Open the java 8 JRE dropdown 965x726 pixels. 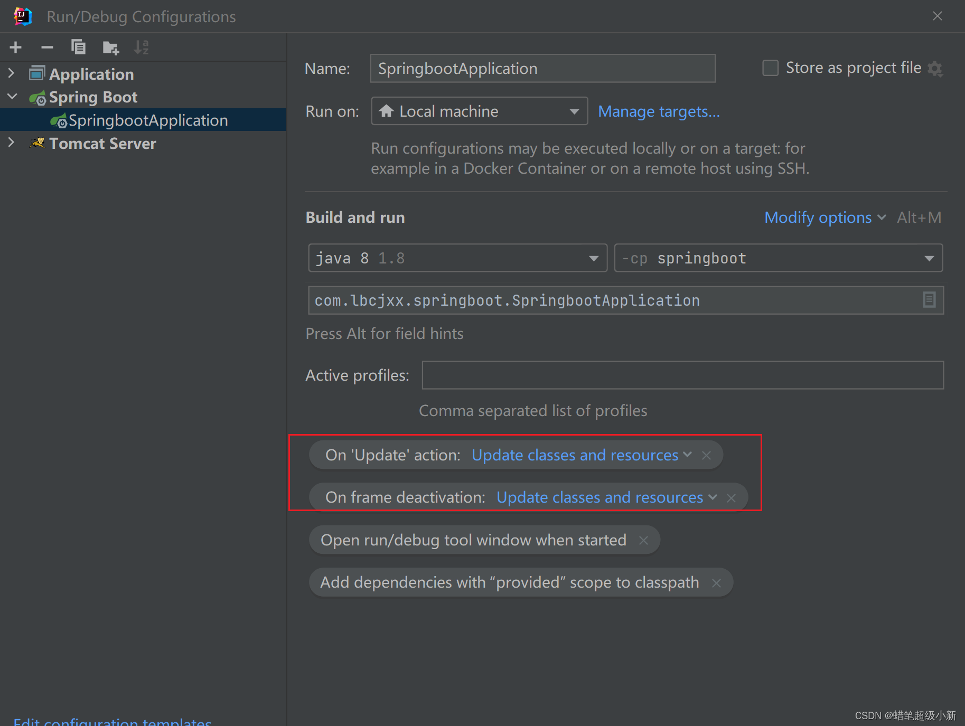pos(457,258)
